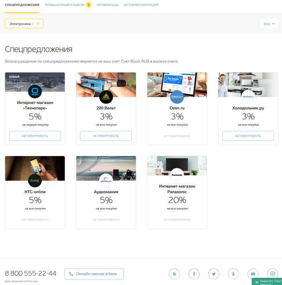Open the Facebook social icon

pyautogui.click(x=194, y=274)
